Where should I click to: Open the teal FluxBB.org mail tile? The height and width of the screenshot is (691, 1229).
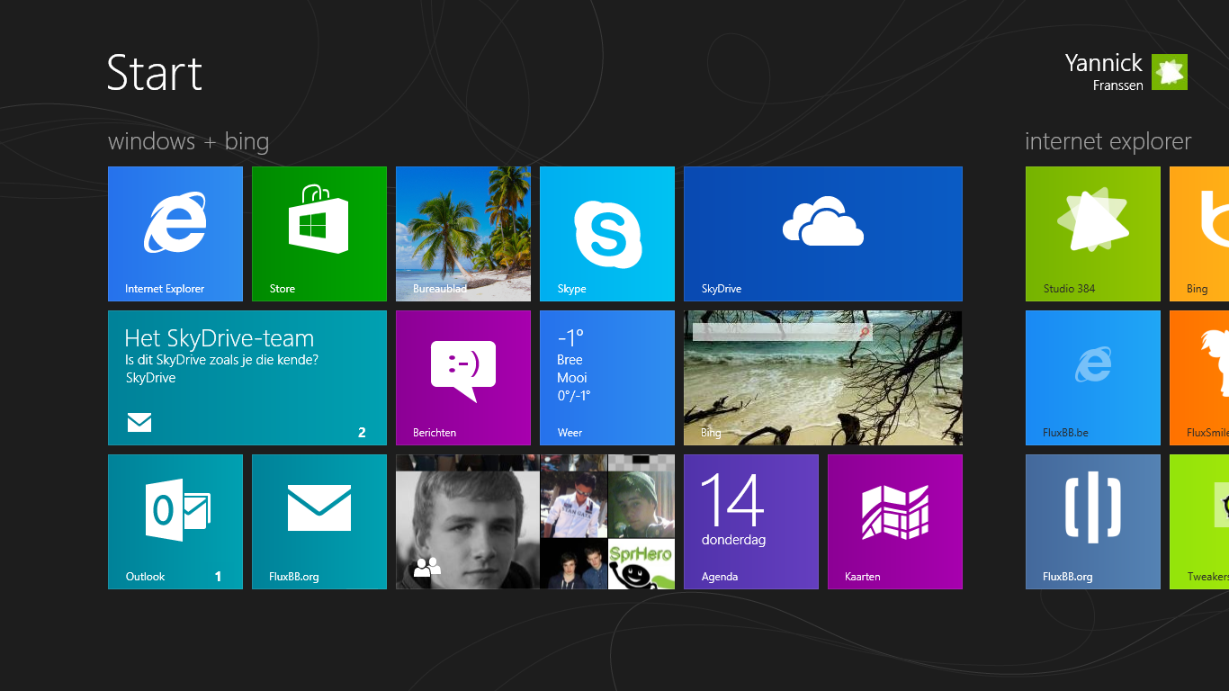tap(319, 522)
